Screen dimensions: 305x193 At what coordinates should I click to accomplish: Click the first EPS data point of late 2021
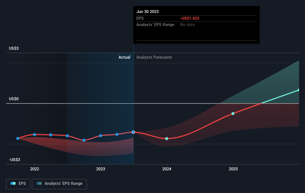[18, 138]
